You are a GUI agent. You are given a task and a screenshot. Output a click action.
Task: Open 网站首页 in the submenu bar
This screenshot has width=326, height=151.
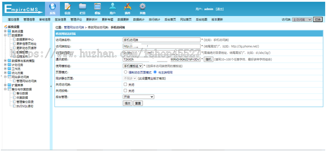point(185,19)
